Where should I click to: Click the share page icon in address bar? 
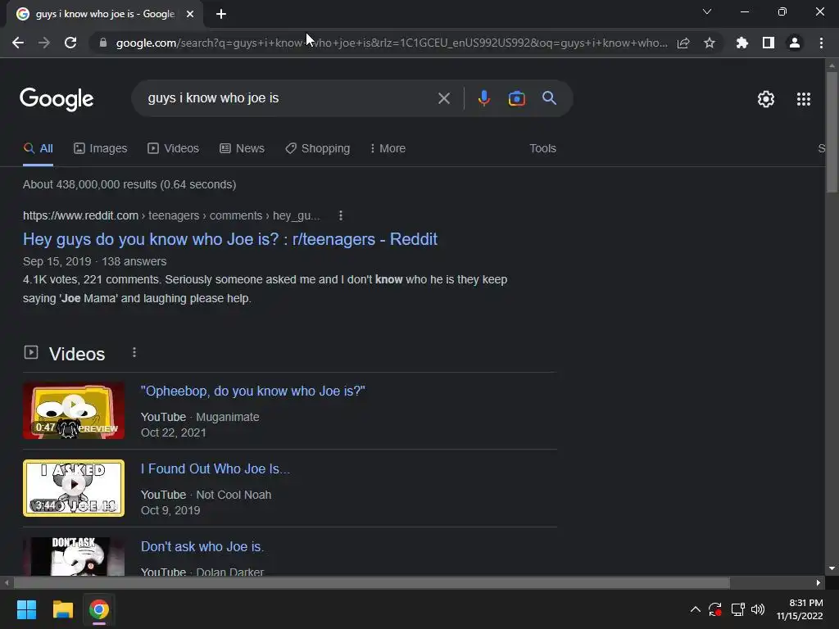pyautogui.click(x=683, y=43)
